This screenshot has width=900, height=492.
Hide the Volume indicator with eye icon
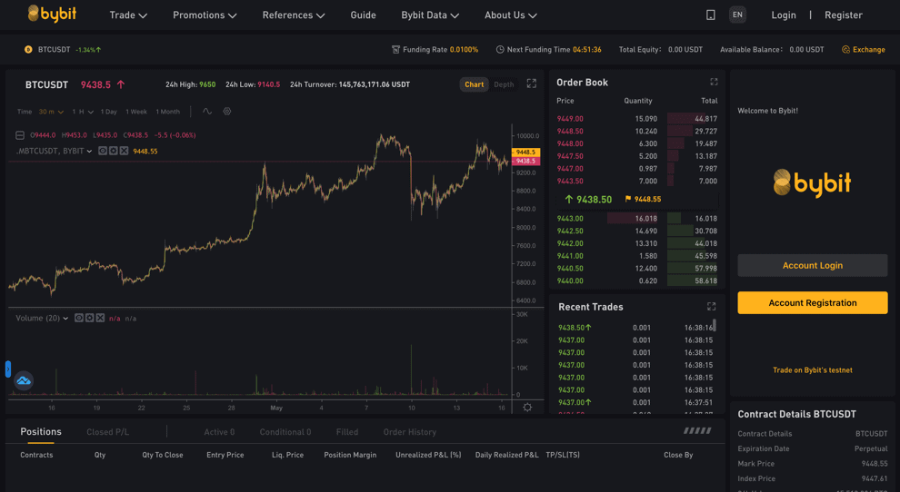(x=79, y=318)
